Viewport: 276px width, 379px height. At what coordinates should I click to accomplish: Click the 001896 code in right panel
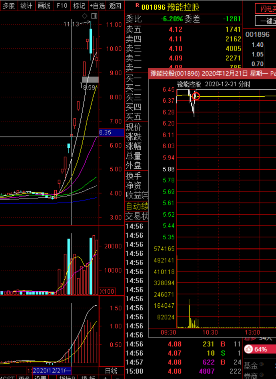(257, 35)
